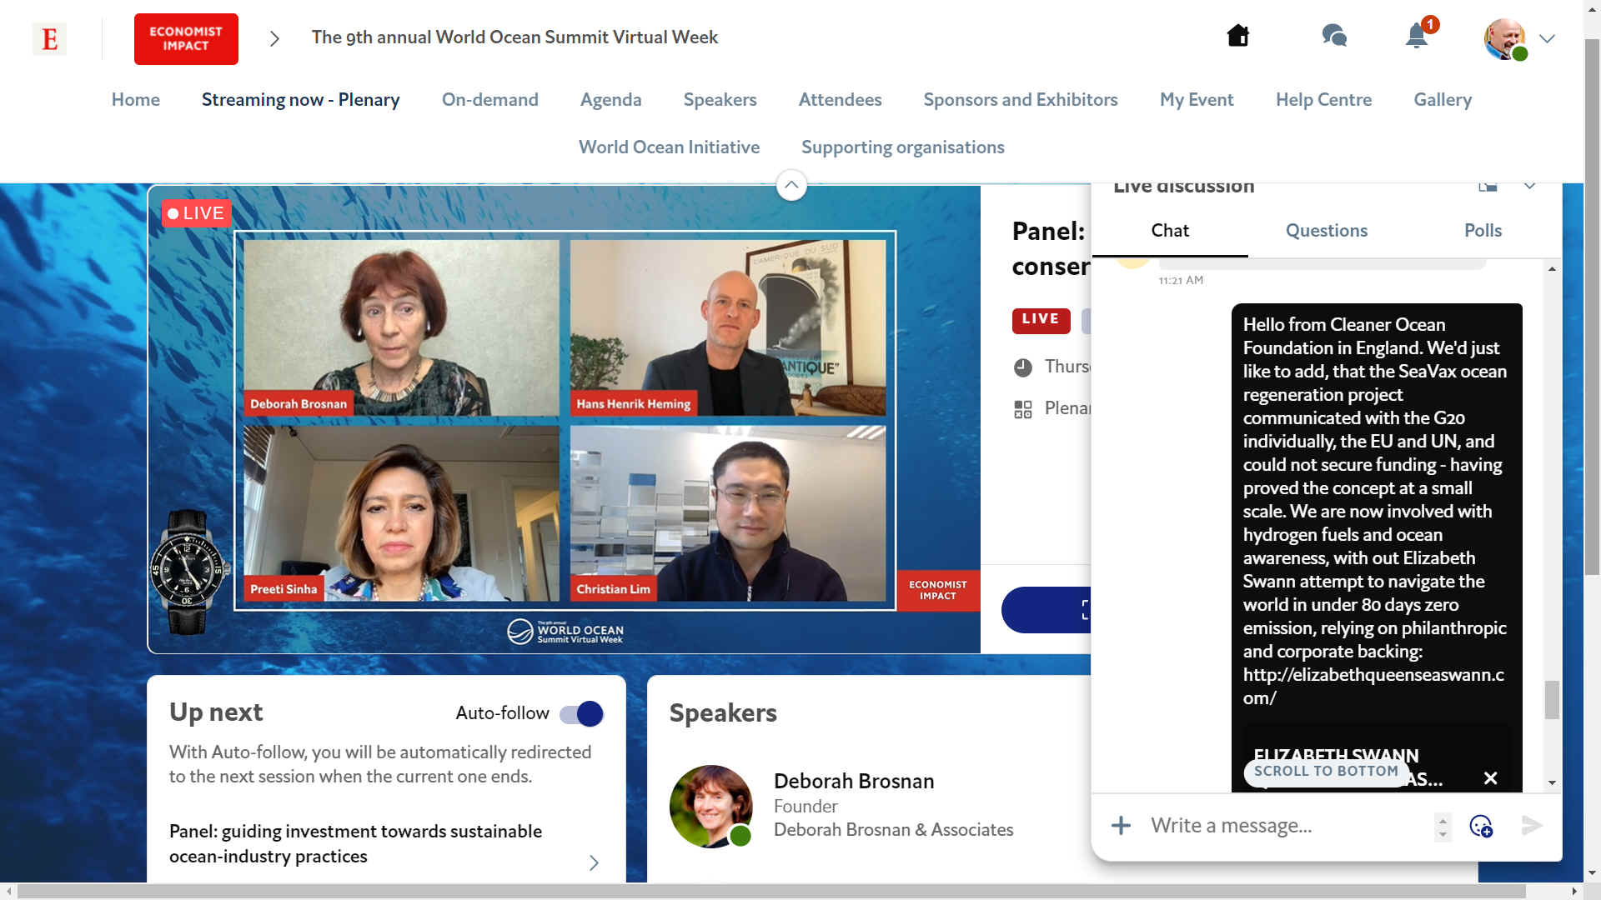
Task: Click the horizontal page scrollbar
Action: click(x=771, y=892)
